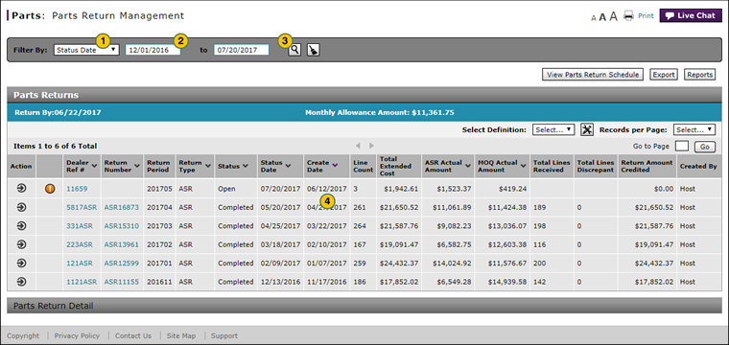The height and width of the screenshot is (345, 729).
Task: Open dealer reference 1121ASR link
Action: point(82,282)
